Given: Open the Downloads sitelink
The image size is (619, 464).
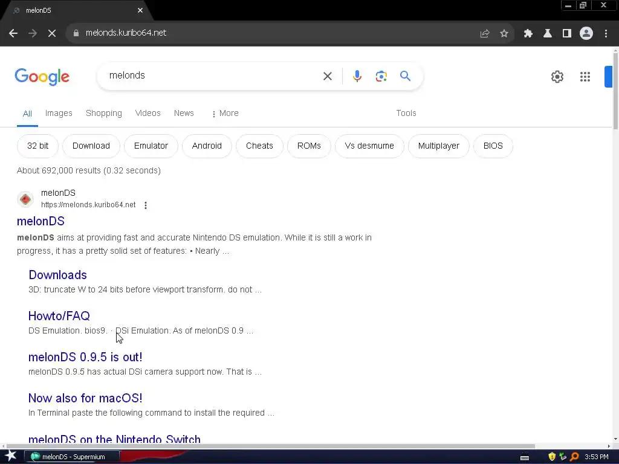Looking at the screenshot, I should coord(57,275).
